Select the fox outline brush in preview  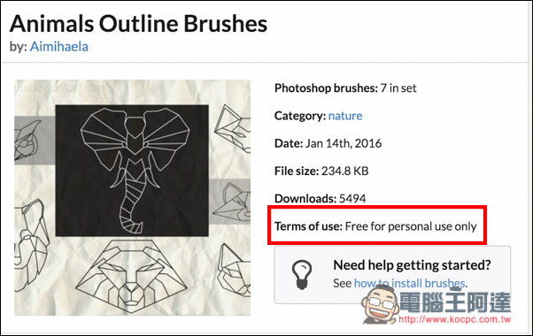[233, 129]
